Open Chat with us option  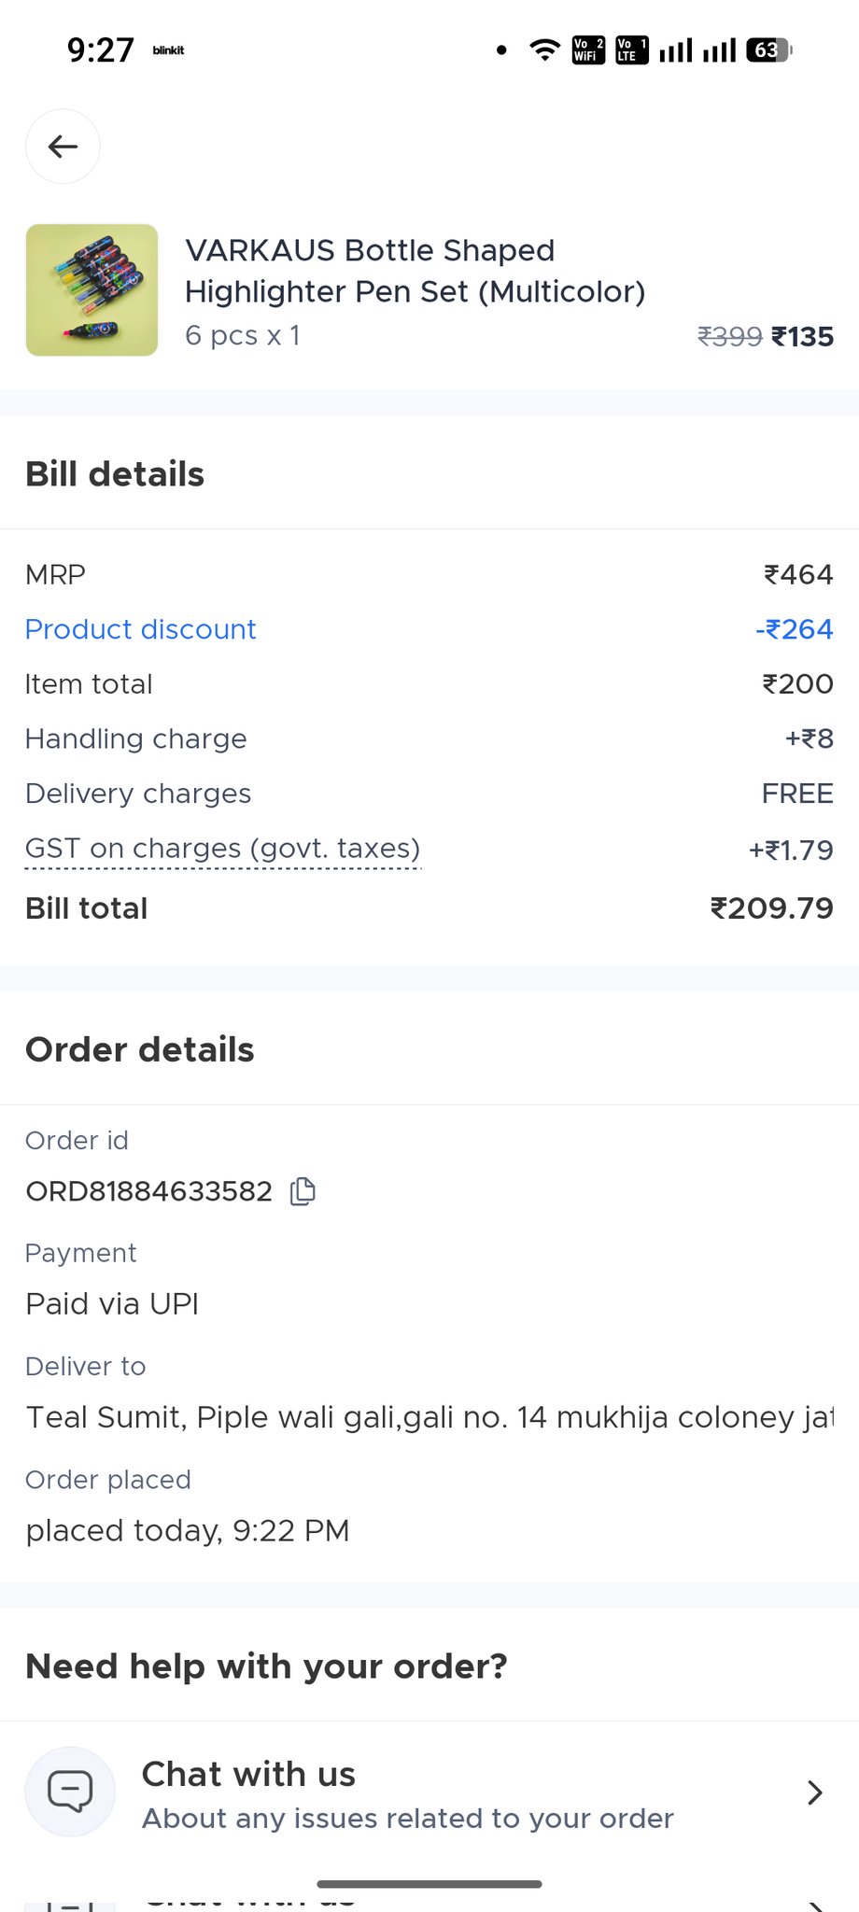[x=248, y=1775]
